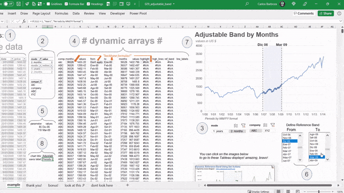Open the Tableau dynamic reference band thumbnail
The image size is (344, 193).
235,173
